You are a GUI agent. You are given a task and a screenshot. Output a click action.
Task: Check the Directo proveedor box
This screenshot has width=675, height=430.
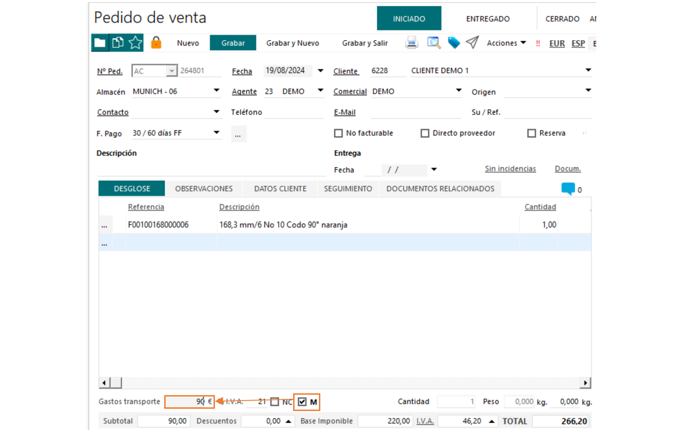pyautogui.click(x=425, y=133)
